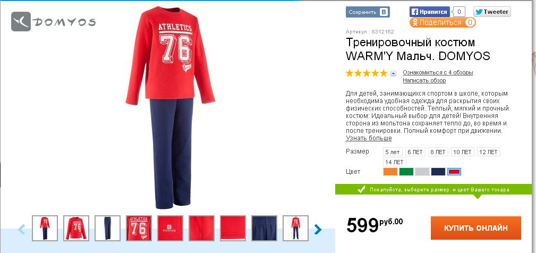Open Ознакомиться с 4 обзоры link
536x253 pixels.
[438, 72]
